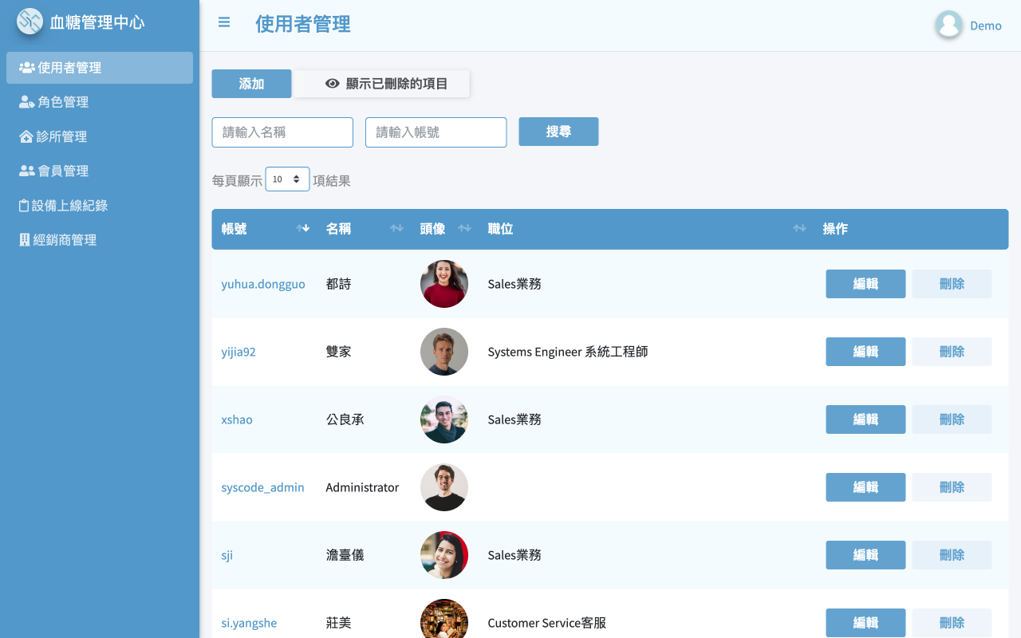
Task: Sort the 名稱 column with its arrows
Action: [396, 228]
